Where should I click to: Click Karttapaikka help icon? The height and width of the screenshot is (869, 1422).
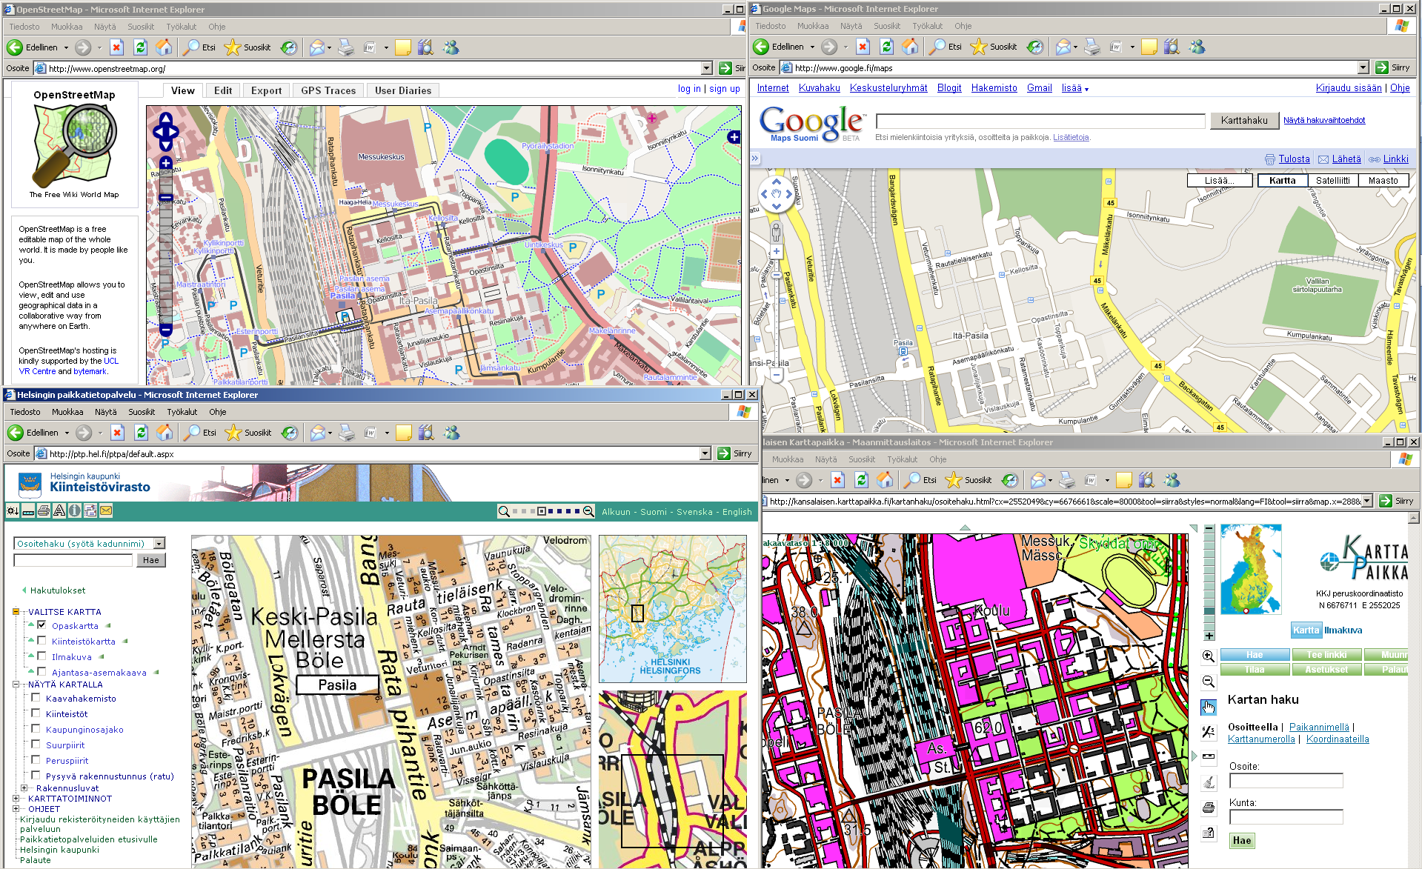(1209, 833)
